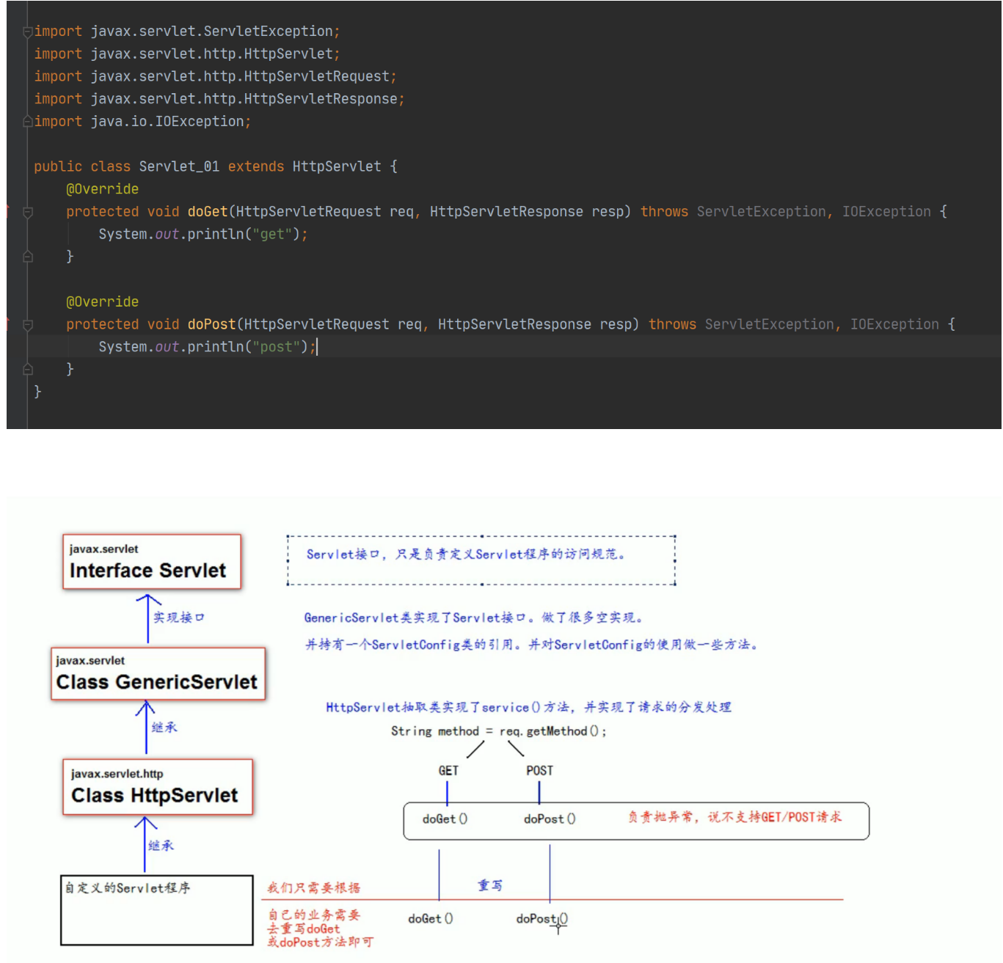Image resolution: width=1003 pixels, height=963 pixels.
Task: Click the Servlet_01 class name
Action: coord(179,166)
